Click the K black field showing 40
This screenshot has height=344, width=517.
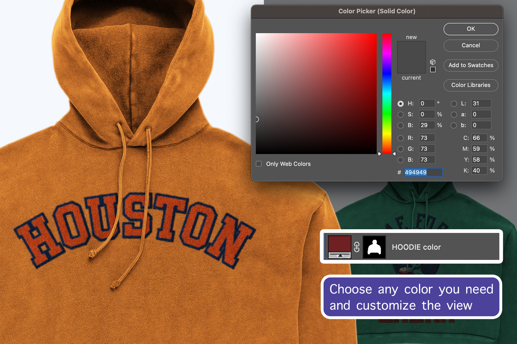[x=479, y=170]
